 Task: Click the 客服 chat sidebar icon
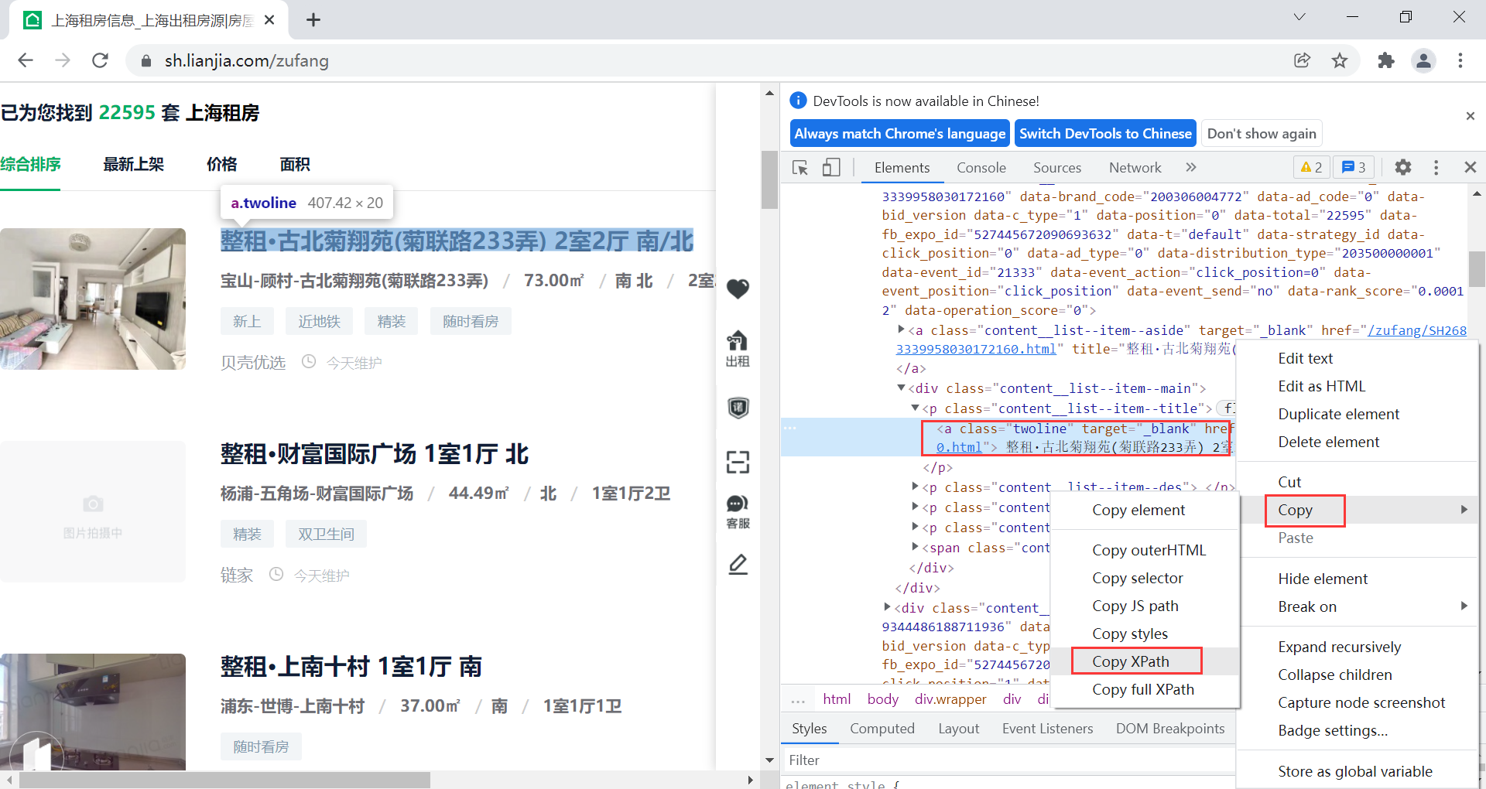[x=738, y=512]
